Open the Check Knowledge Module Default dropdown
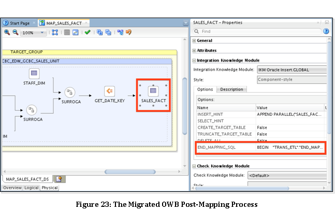335x212 pixels. pos(287,175)
